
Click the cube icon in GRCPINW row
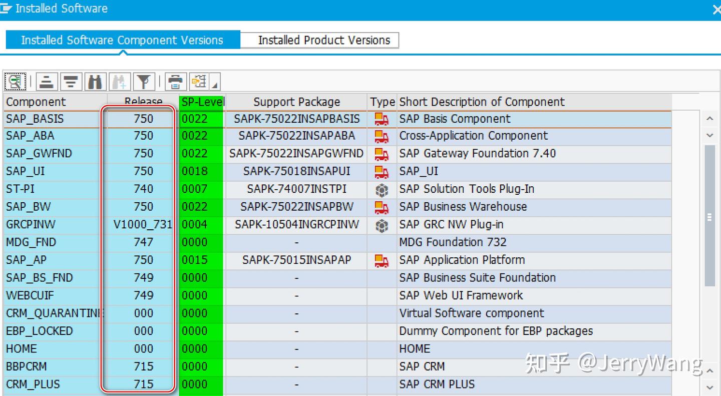click(382, 225)
